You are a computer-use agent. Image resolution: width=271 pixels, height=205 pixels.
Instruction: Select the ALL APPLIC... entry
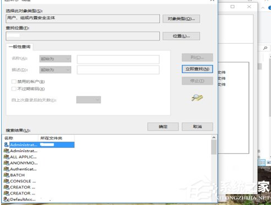click(x=23, y=157)
